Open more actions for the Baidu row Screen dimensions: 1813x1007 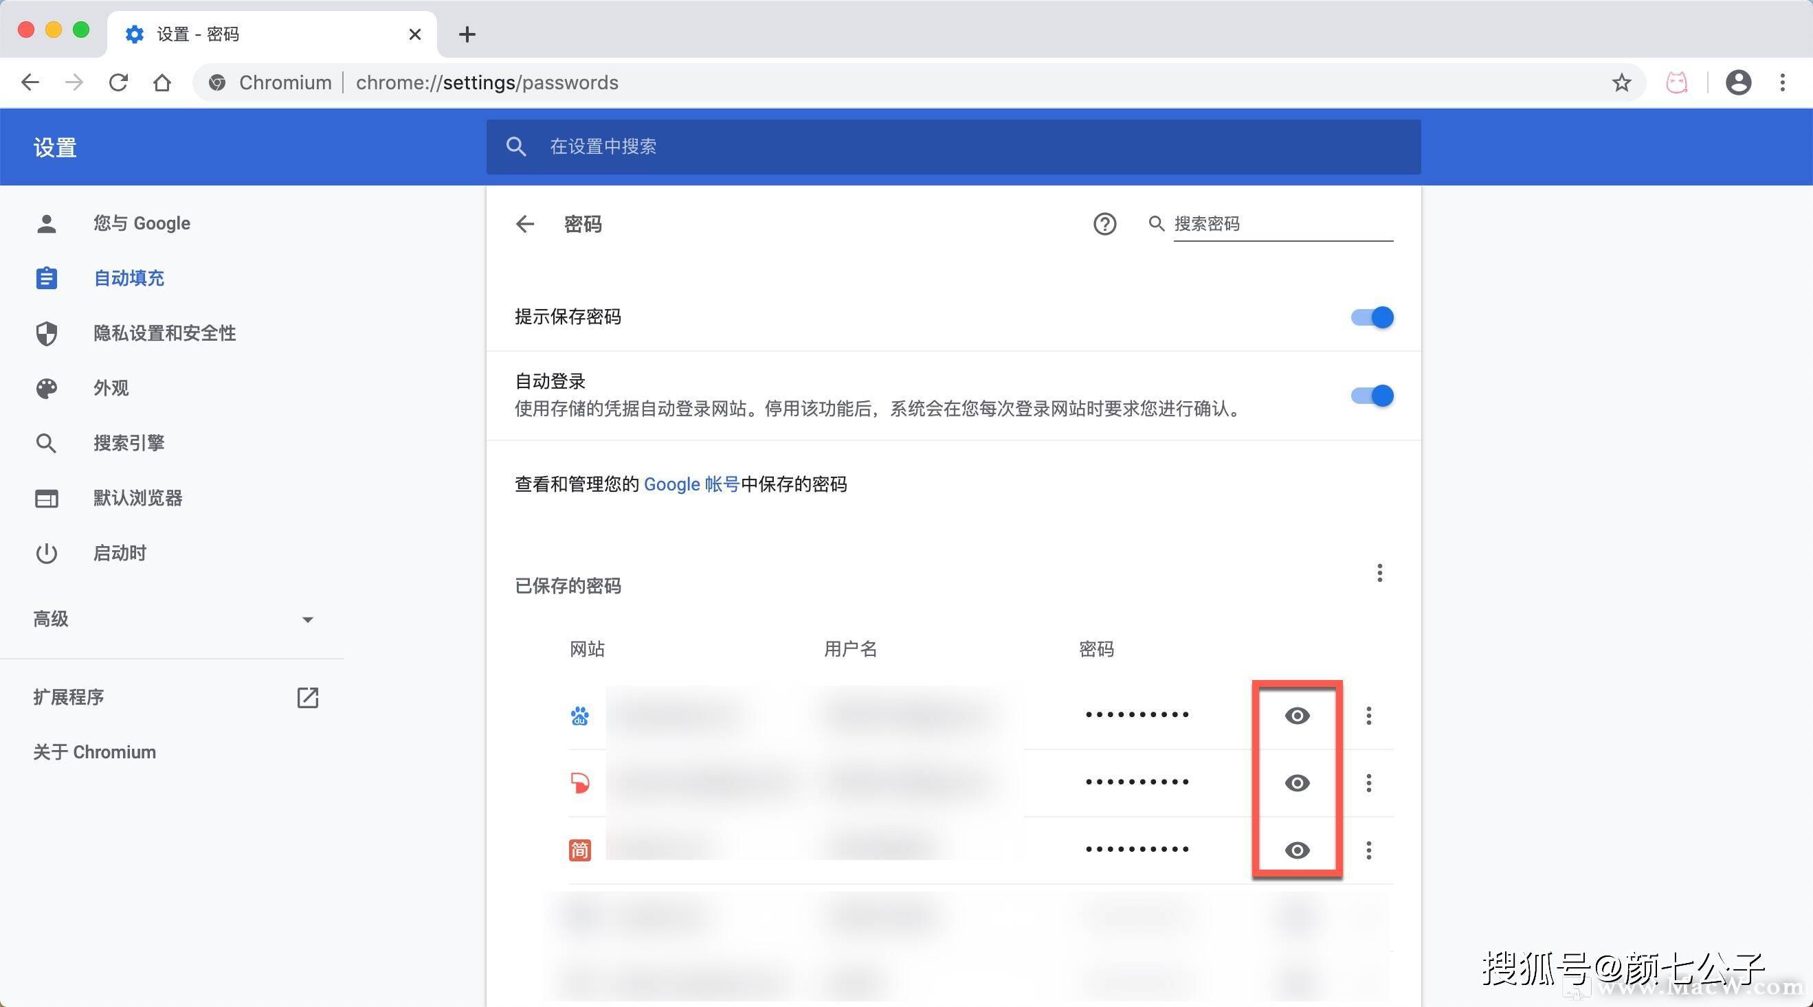click(x=1368, y=716)
